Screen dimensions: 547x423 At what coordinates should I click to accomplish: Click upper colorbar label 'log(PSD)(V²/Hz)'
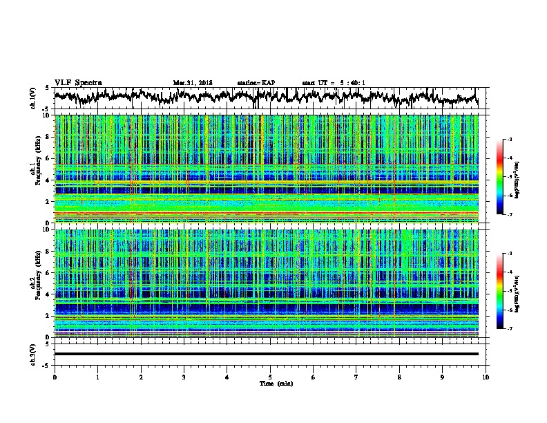click(x=517, y=180)
